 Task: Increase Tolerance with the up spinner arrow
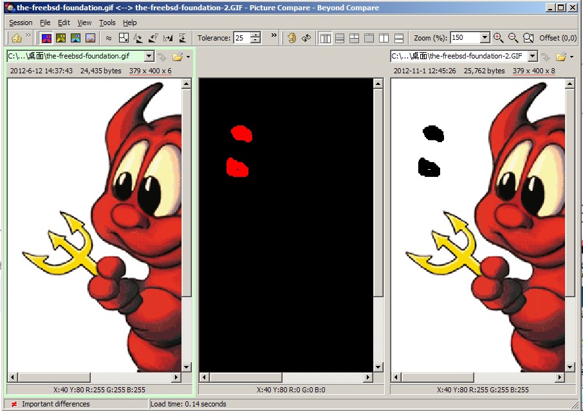click(255, 35)
